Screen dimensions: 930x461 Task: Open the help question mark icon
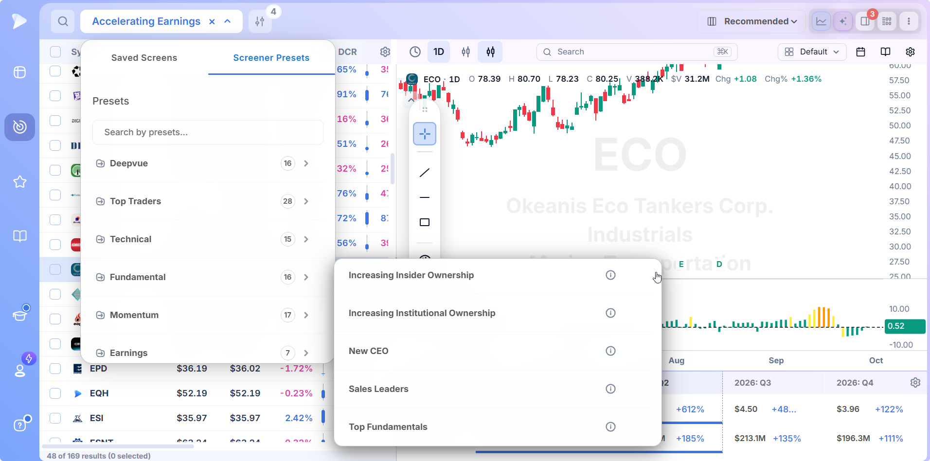20,425
